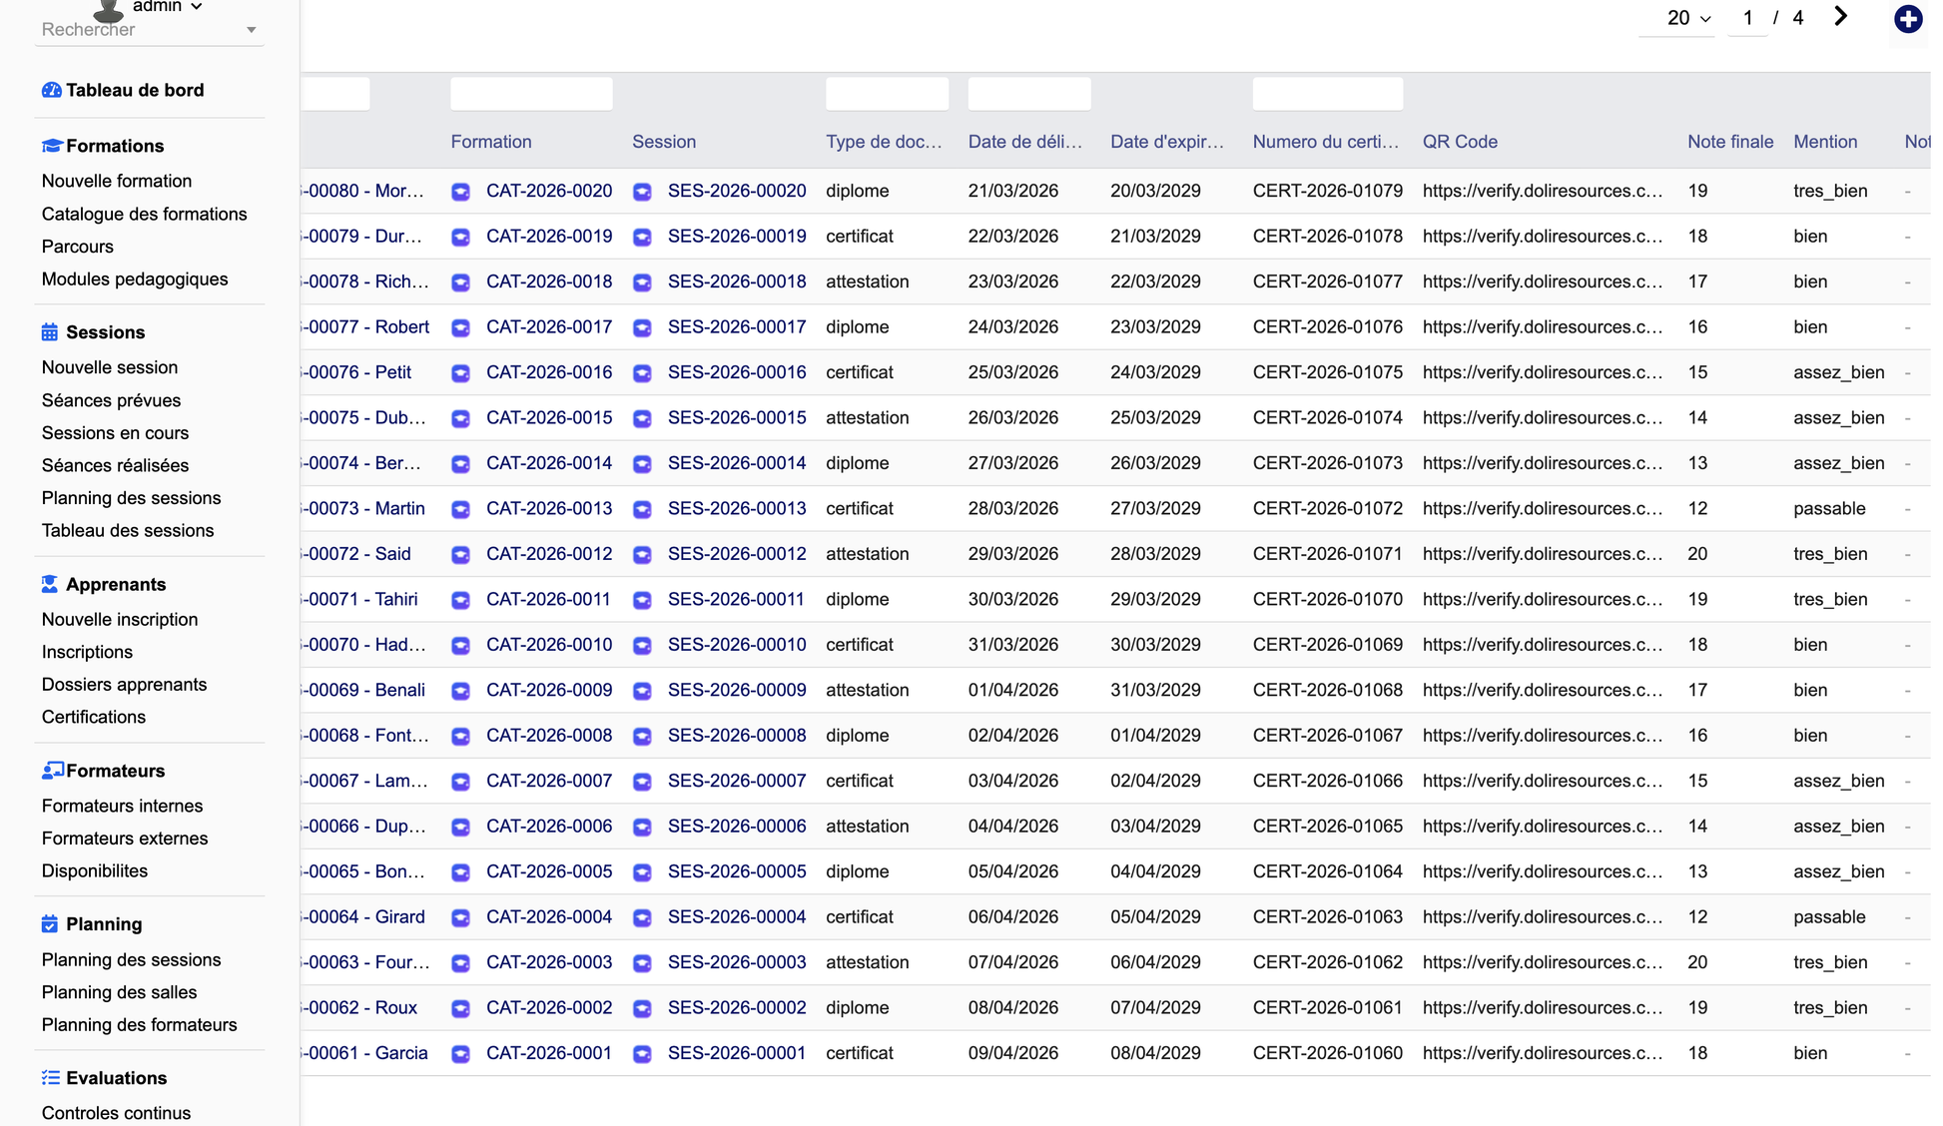The width and height of the screenshot is (1943, 1126).
Task: Click the Planning calendar-check icon
Action: click(x=50, y=924)
